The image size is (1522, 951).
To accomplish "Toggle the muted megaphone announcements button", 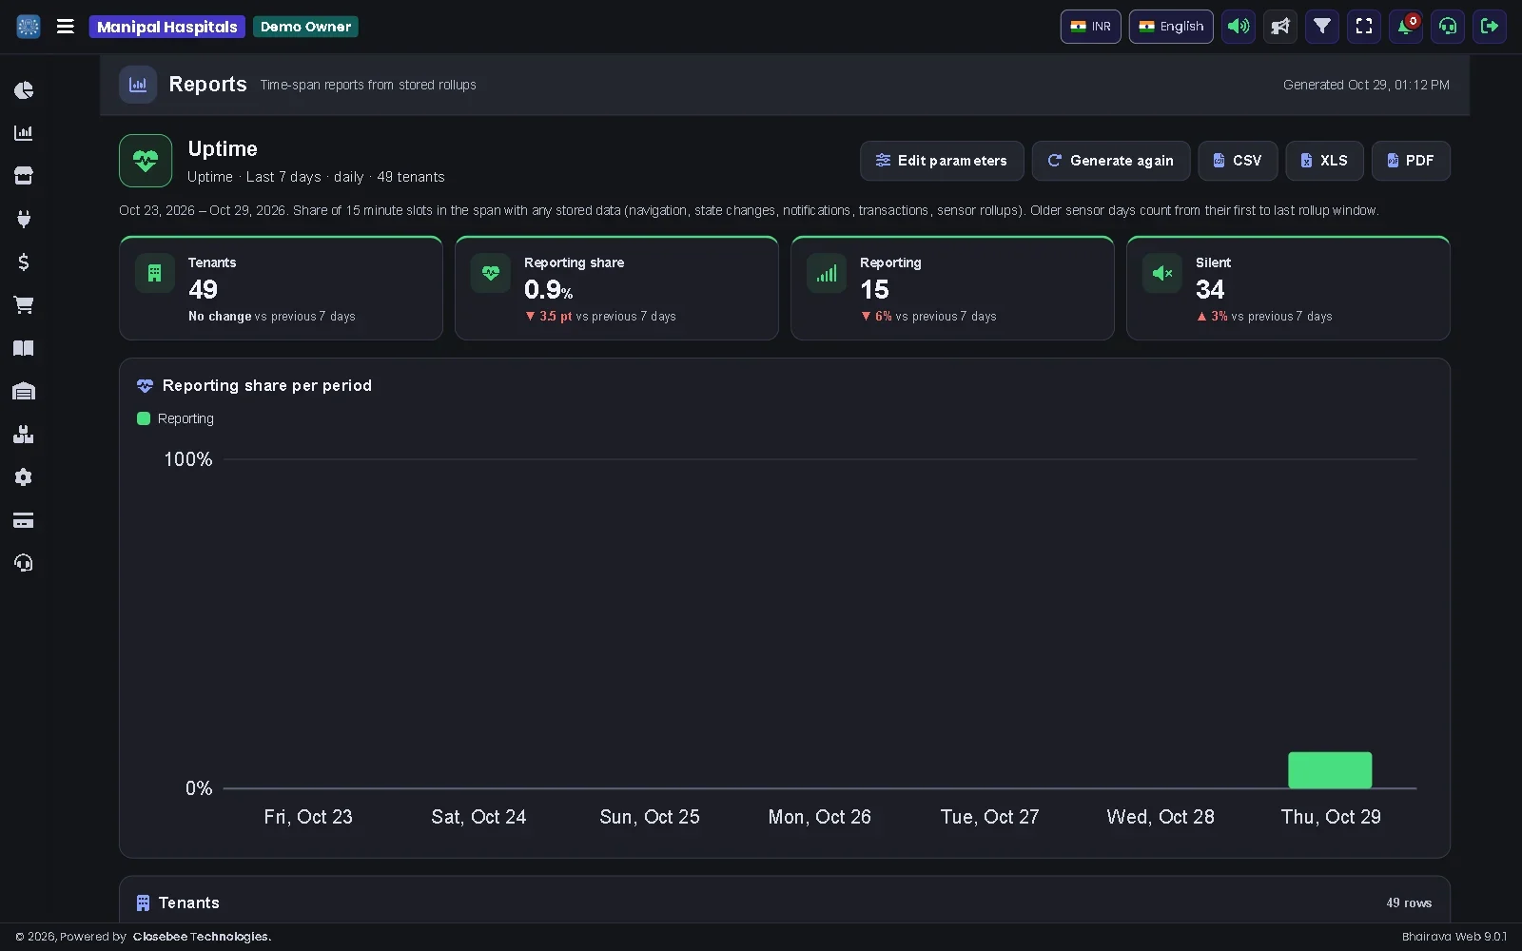I will (x=1280, y=27).
